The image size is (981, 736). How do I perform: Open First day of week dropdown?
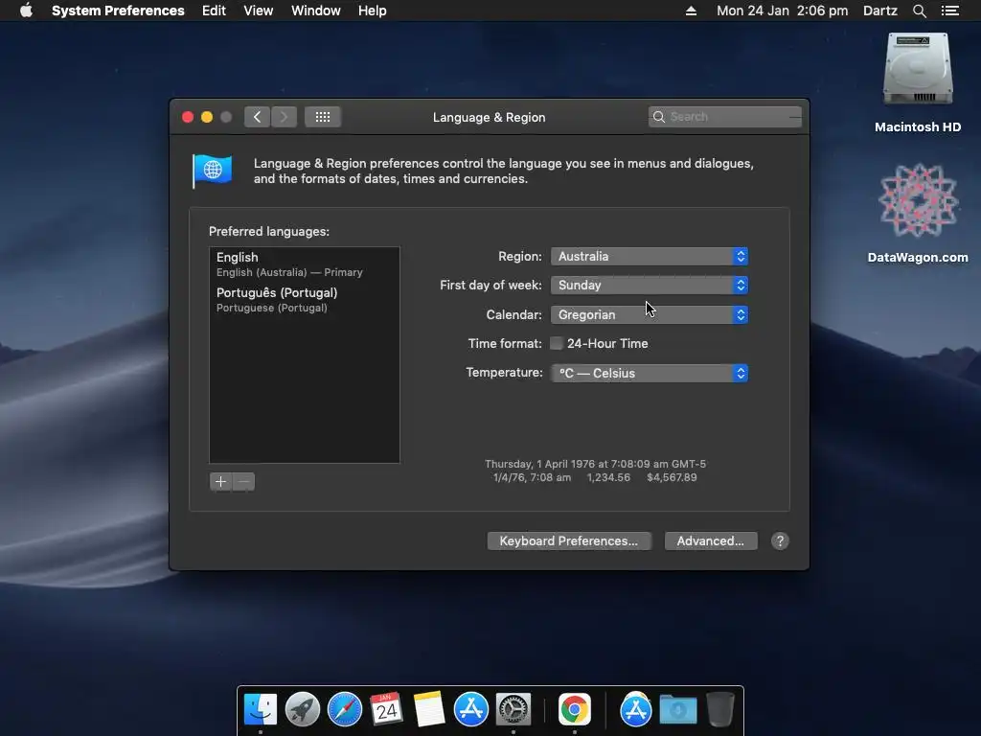649,285
